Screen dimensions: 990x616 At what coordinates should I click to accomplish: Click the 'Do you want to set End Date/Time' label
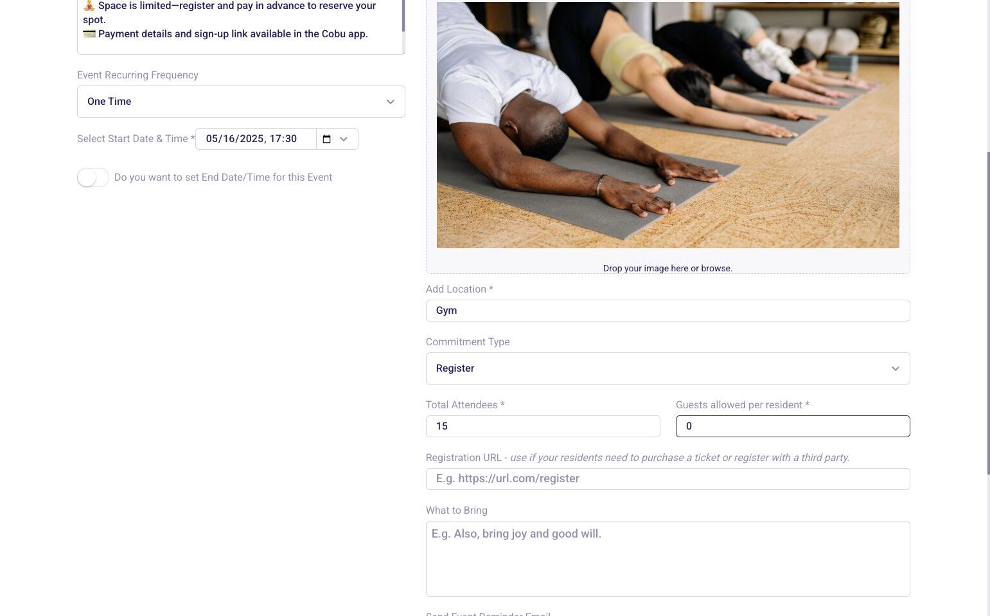(223, 177)
